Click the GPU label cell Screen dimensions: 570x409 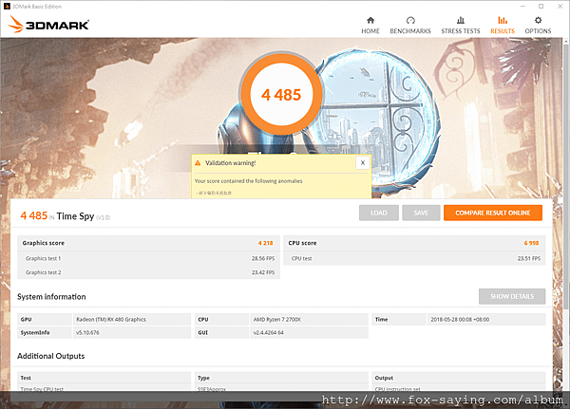coord(45,319)
